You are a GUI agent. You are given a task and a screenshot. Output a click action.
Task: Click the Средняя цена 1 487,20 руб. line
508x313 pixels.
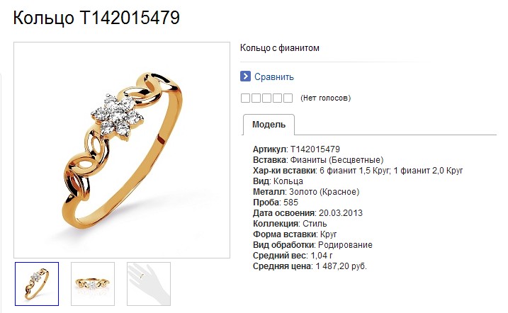(x=310, y=266)
